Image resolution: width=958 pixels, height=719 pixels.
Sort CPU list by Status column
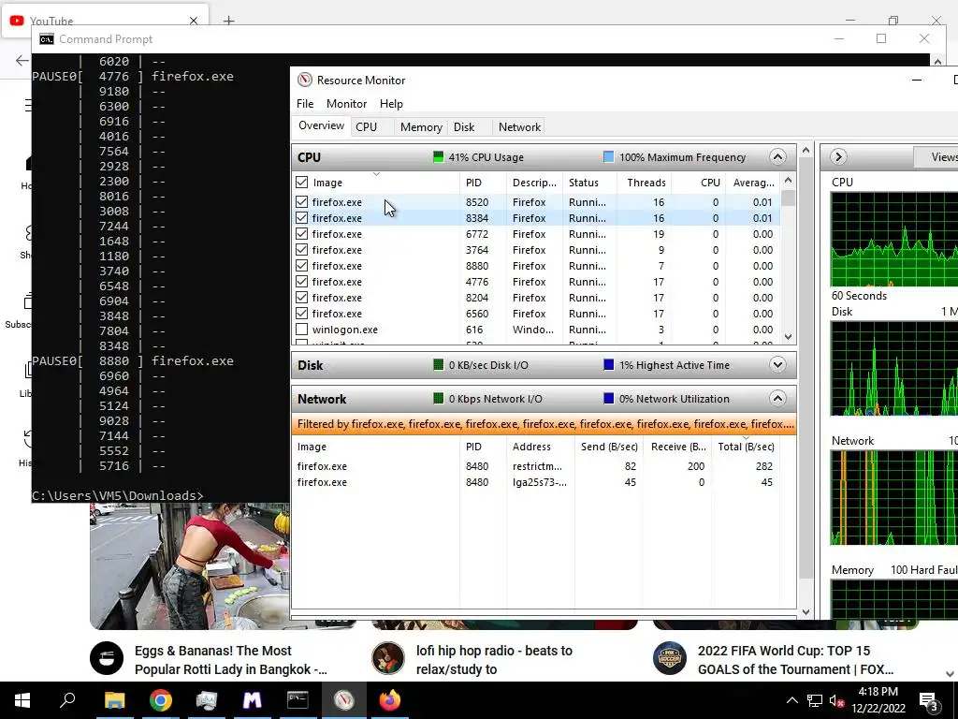coord(589,183)
